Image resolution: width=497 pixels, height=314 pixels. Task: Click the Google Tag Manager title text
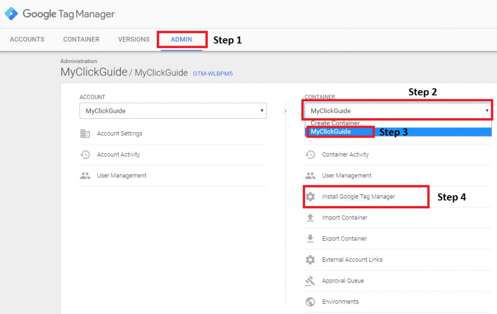(x=68, y=14)
